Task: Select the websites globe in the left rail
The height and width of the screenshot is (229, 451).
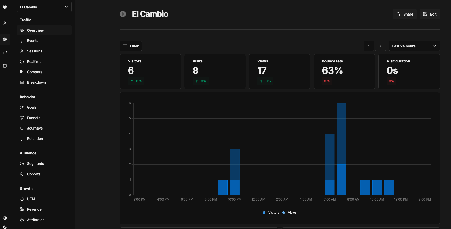Action: 5,39
